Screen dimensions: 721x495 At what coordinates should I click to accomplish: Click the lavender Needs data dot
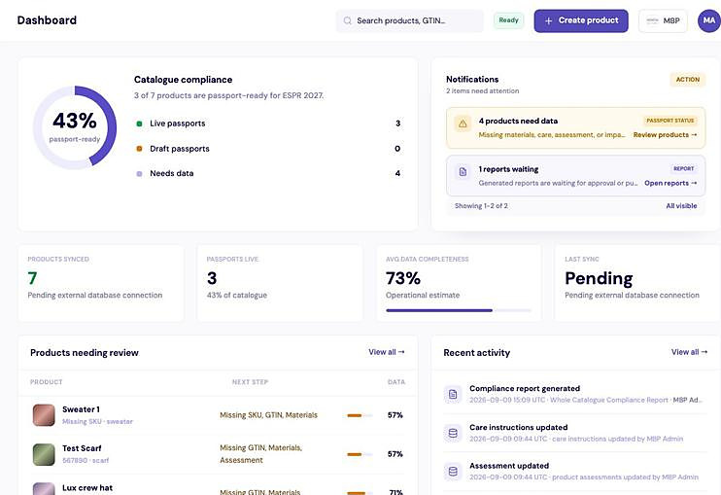click(139, 173)
